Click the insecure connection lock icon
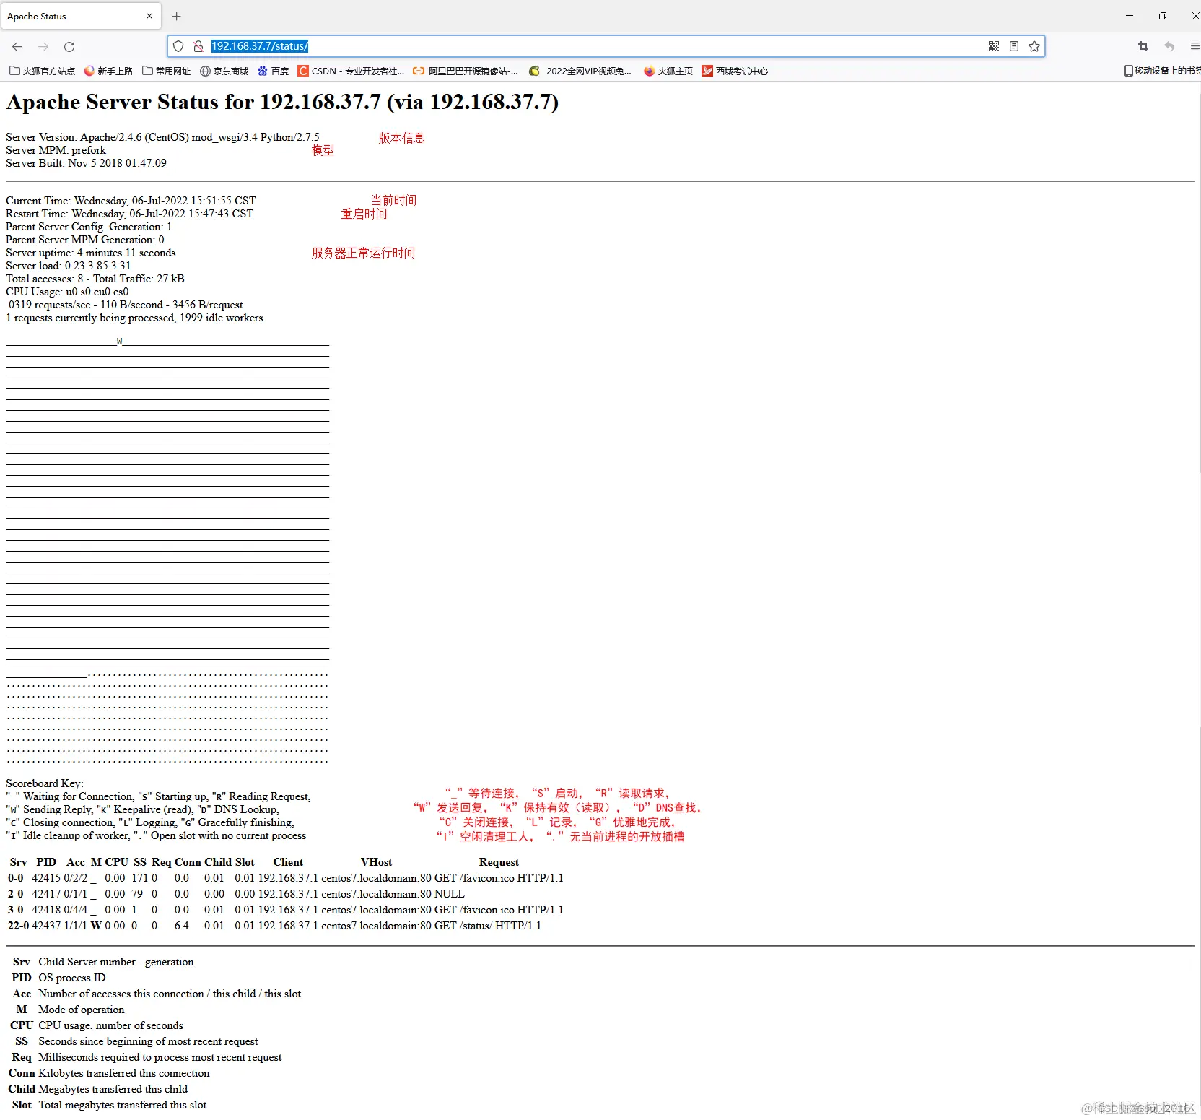This screenshot has height=1120, width=1201. (198, 46)
